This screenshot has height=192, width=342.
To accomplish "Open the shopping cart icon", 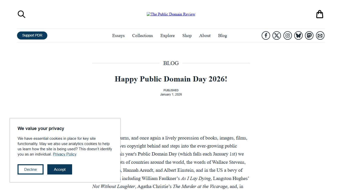I will click(x=319, y=14).
